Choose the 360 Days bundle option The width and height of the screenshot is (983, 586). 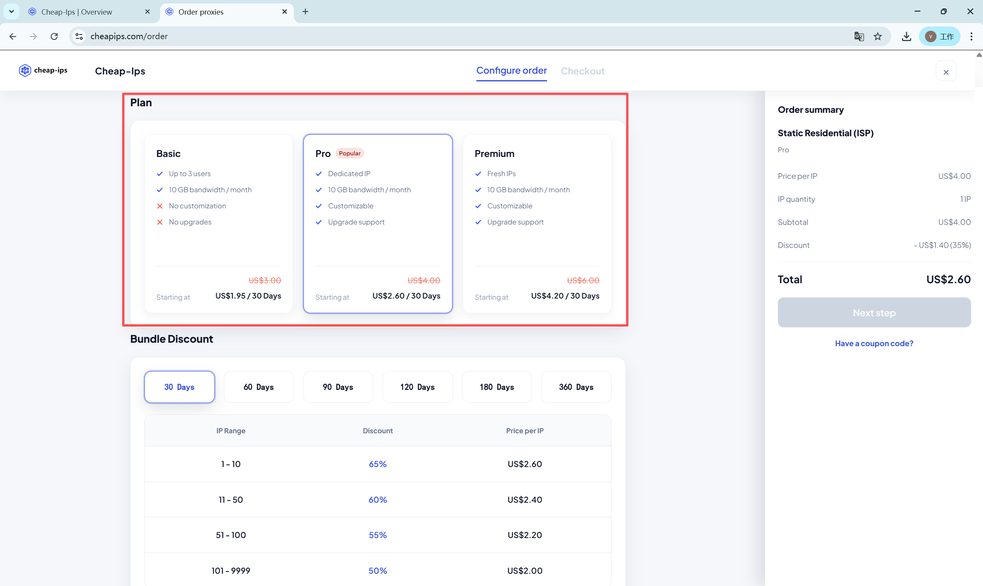pos(576,387)
